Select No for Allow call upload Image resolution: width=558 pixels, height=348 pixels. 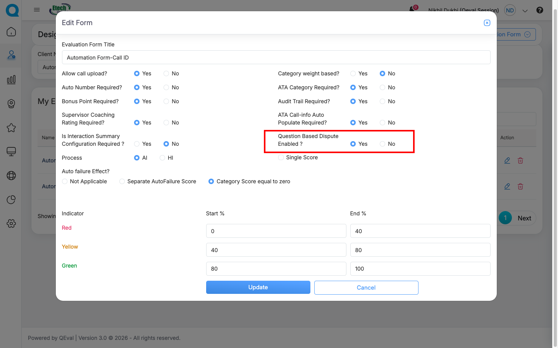[x=166, y=73]
